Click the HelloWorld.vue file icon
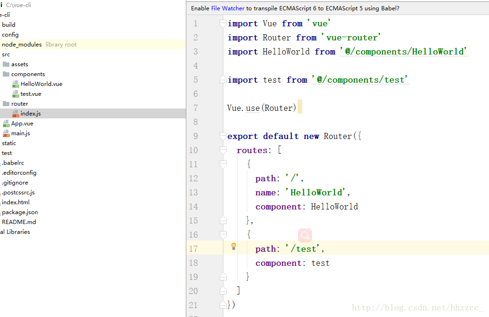The height and width of the screenshot is (317, 489). pos(15,84)
